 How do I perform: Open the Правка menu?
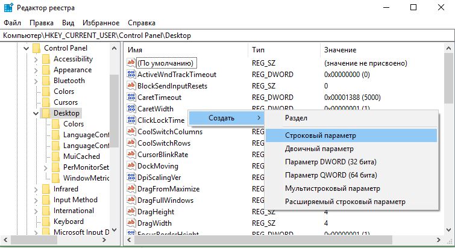[42, 23]
